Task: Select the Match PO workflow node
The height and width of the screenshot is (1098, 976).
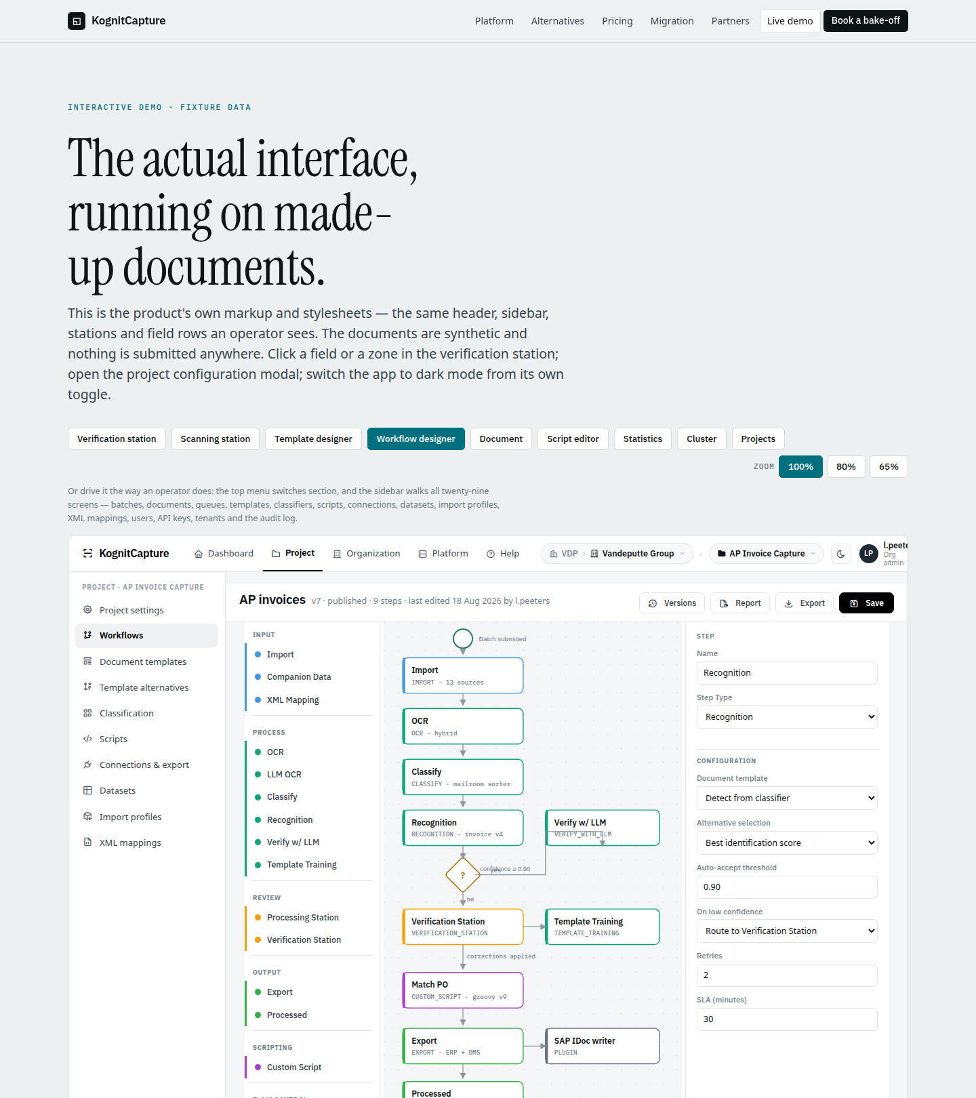Action: pos(463,990)
